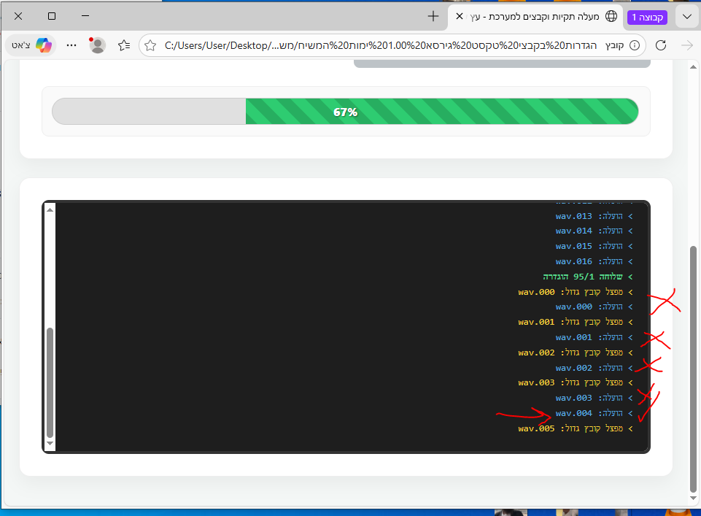This screenshot has height=516, width=701.
Task: View site information icon in address bar
Action: (x=634, y=45)
